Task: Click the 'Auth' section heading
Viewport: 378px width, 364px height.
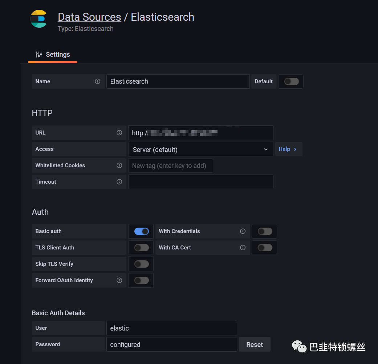Action: 40,212
